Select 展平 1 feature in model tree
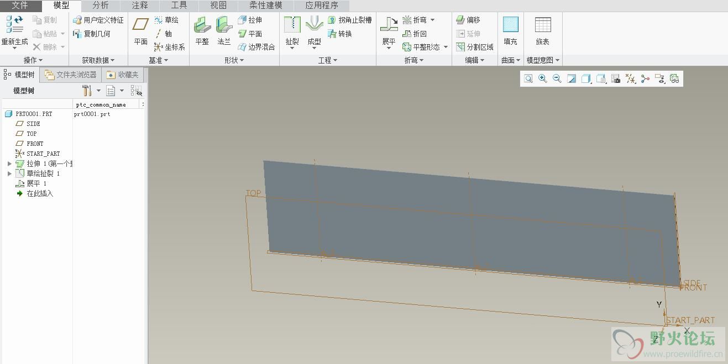This screenshot has height=364, width=728. point(31,183)
